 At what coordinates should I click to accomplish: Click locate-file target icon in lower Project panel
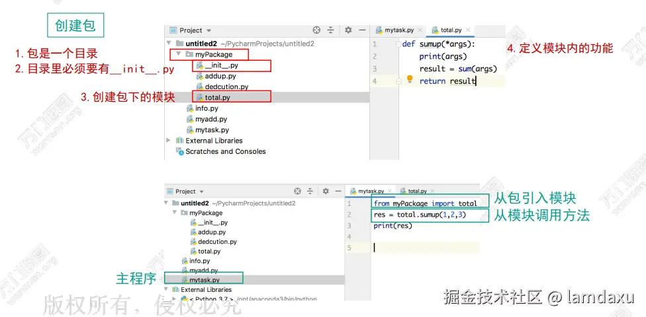[298, 191]
